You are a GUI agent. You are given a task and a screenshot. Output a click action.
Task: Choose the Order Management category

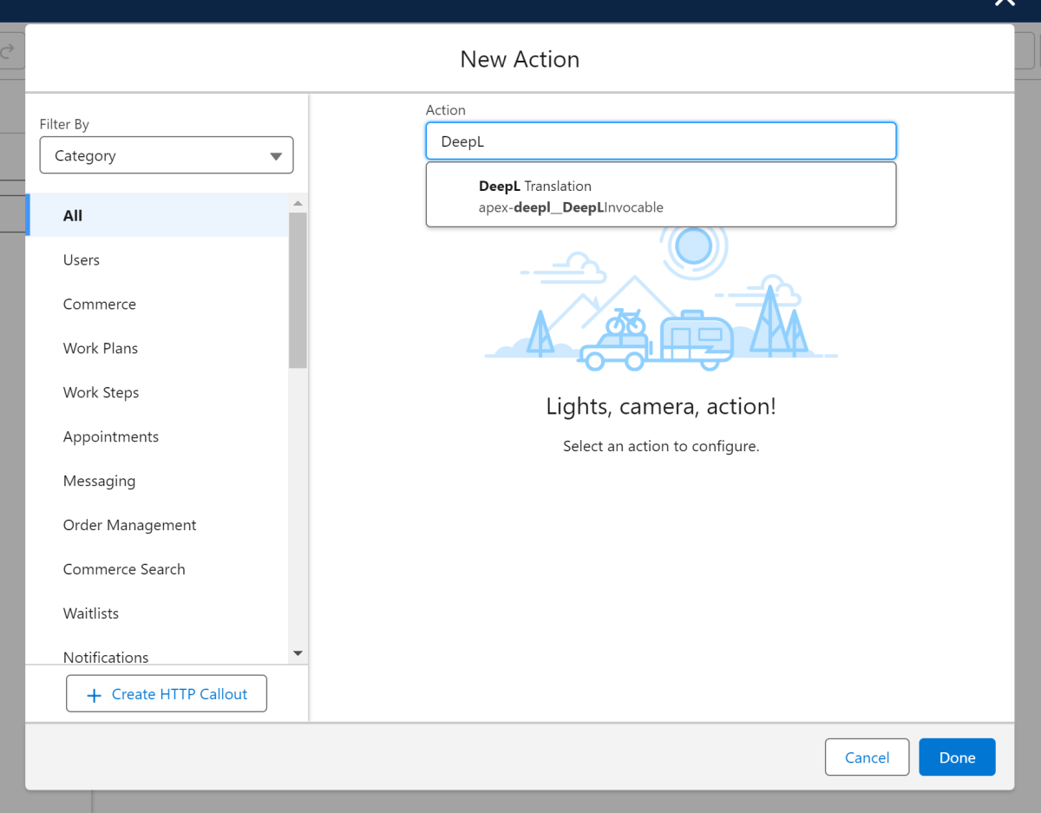130,526
